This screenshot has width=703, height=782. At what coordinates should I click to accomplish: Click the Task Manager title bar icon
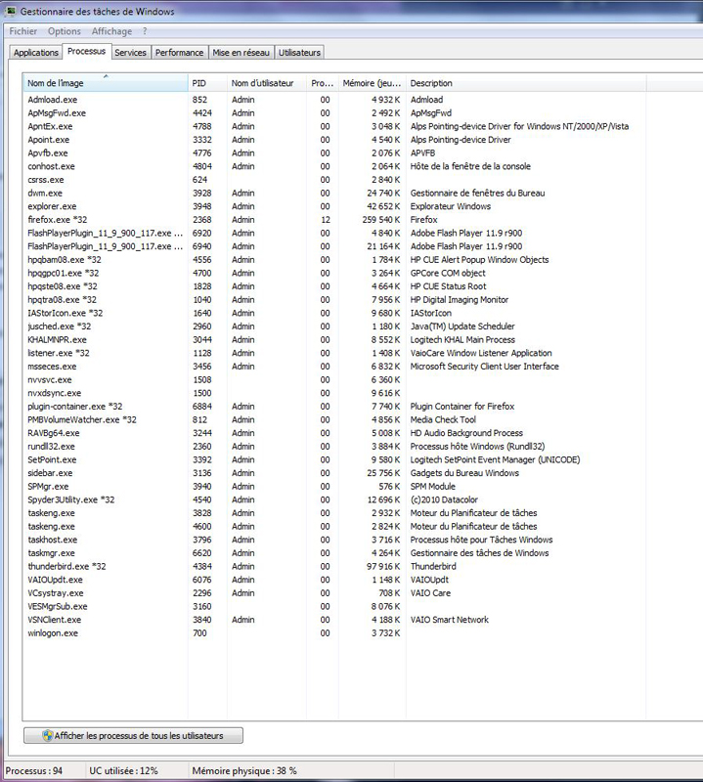10,11
